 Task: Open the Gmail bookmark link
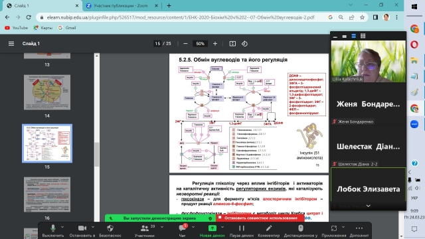point(67,28)
